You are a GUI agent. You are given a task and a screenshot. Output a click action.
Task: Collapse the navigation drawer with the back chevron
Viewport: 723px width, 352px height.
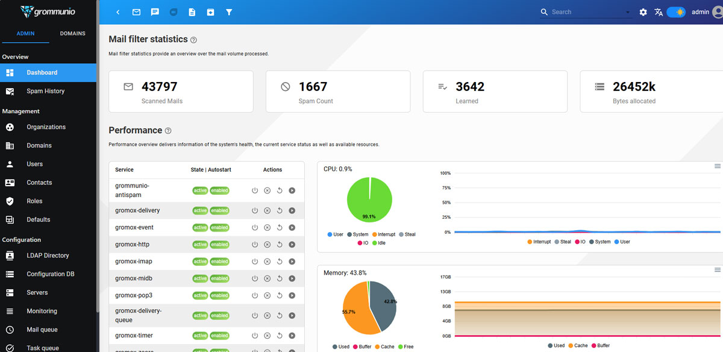(117, 11)
